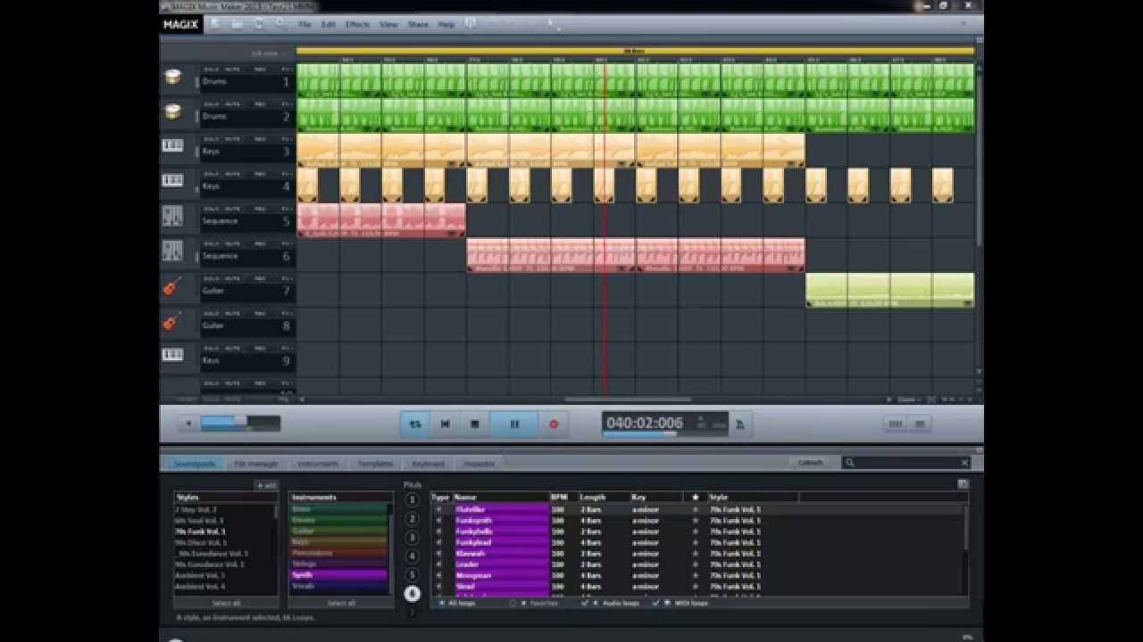
Task: Click the metronome icon beside the time display
Action: pyautogui.click(x=740, y=424)
